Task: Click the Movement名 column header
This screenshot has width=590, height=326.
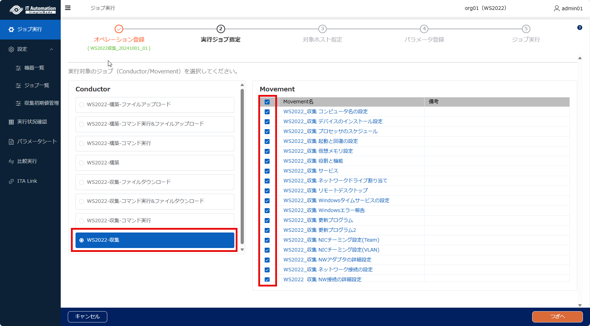Action: [351, 102]
